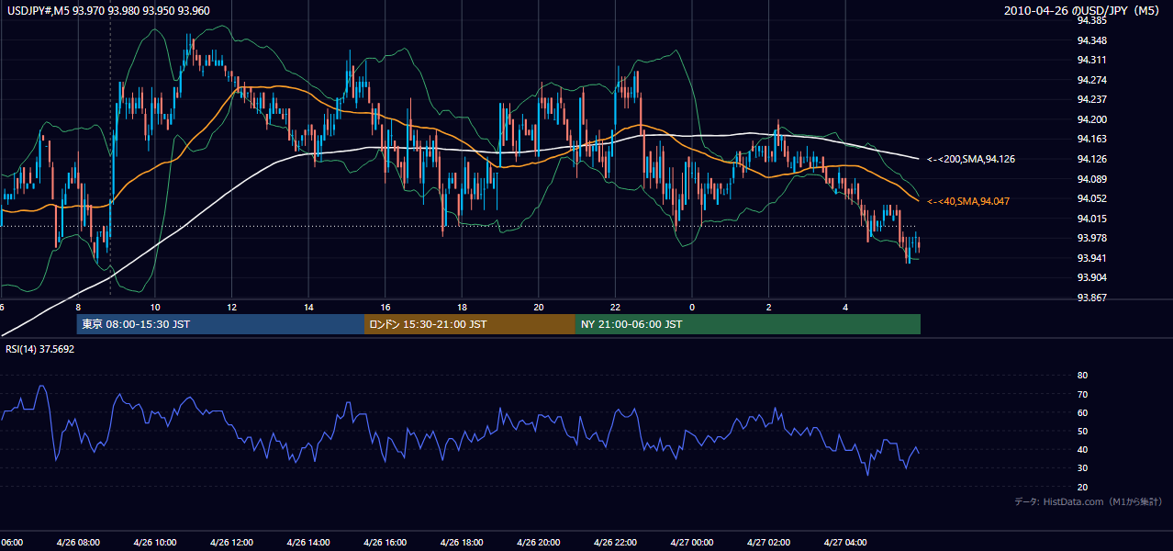The image size is (1173, 551).
Task: Click the 200 SMA label 94.126
Action: [x=971, y=159]
